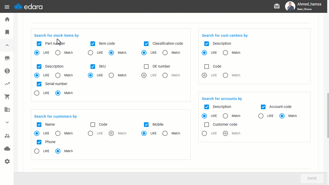Open the dollar finance sidebar icon
The image size is (329, 185).
point(7,71)
